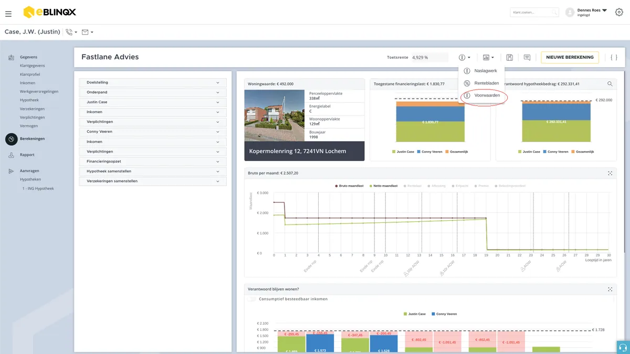Click the Nieuwe Berekening button
This screenshot has width=630, height=354.
pyautogui.click(x=570, y=57)
